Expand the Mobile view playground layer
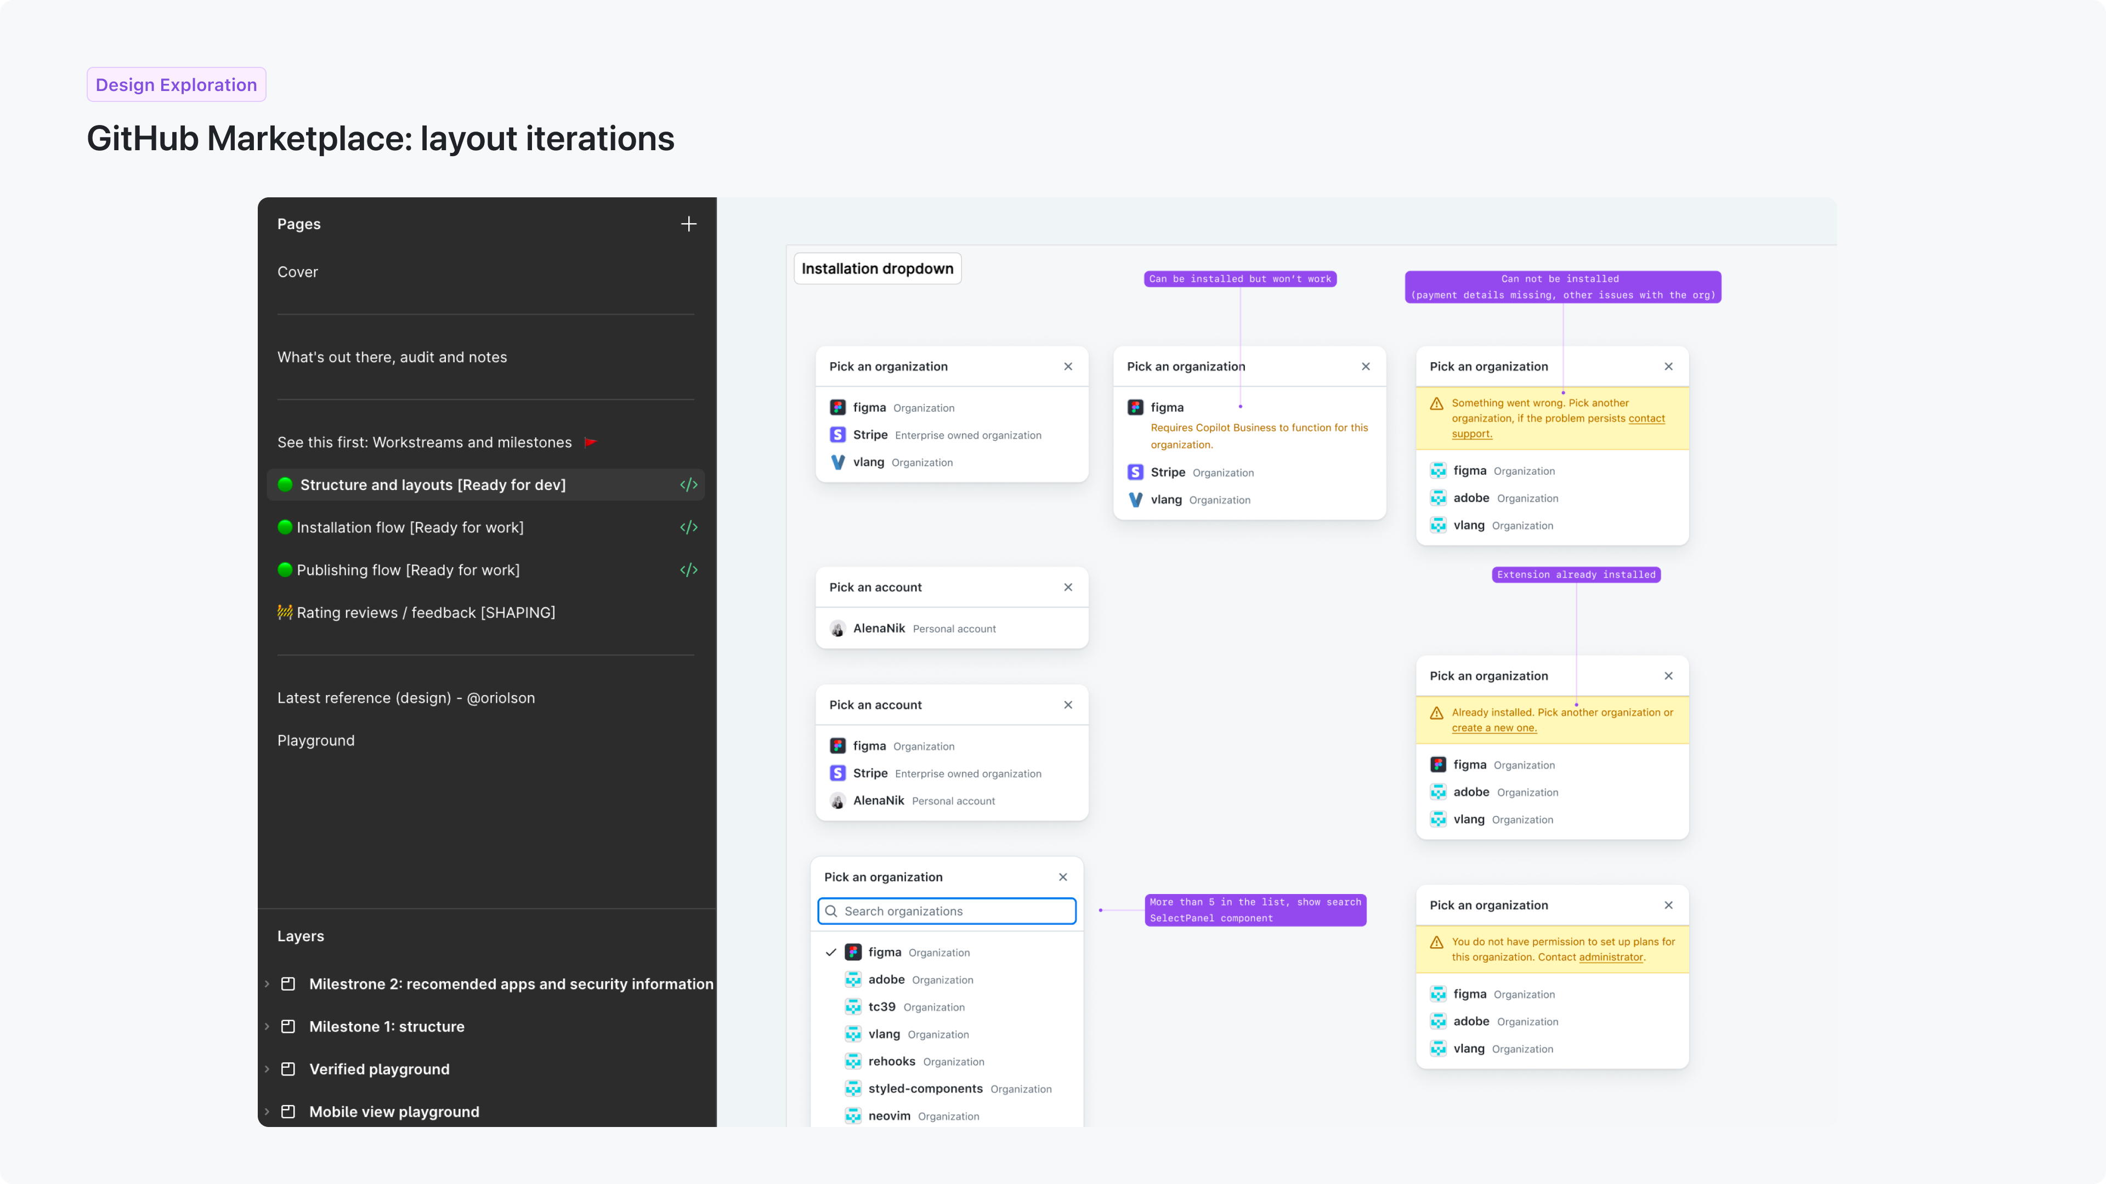Viewport: 2106px width, 1184px height. 267,1111
